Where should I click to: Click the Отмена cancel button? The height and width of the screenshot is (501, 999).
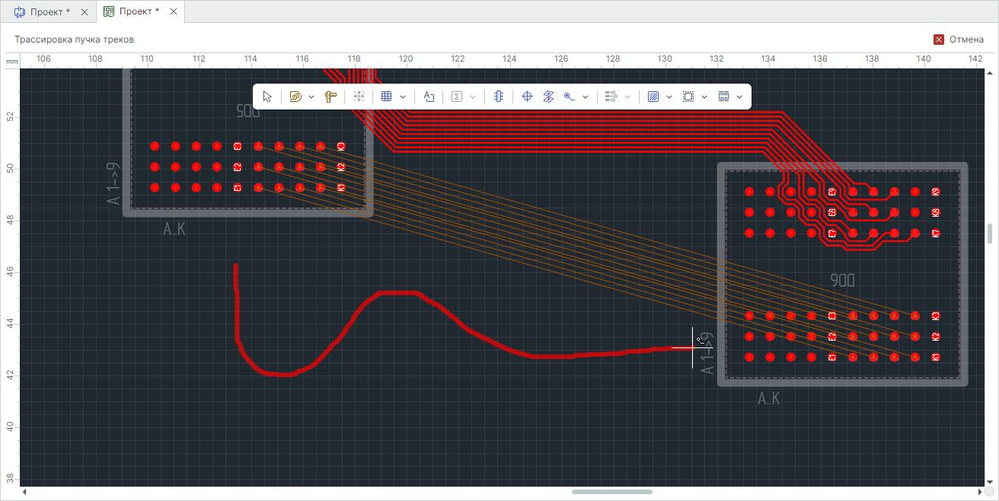[958, 40]
